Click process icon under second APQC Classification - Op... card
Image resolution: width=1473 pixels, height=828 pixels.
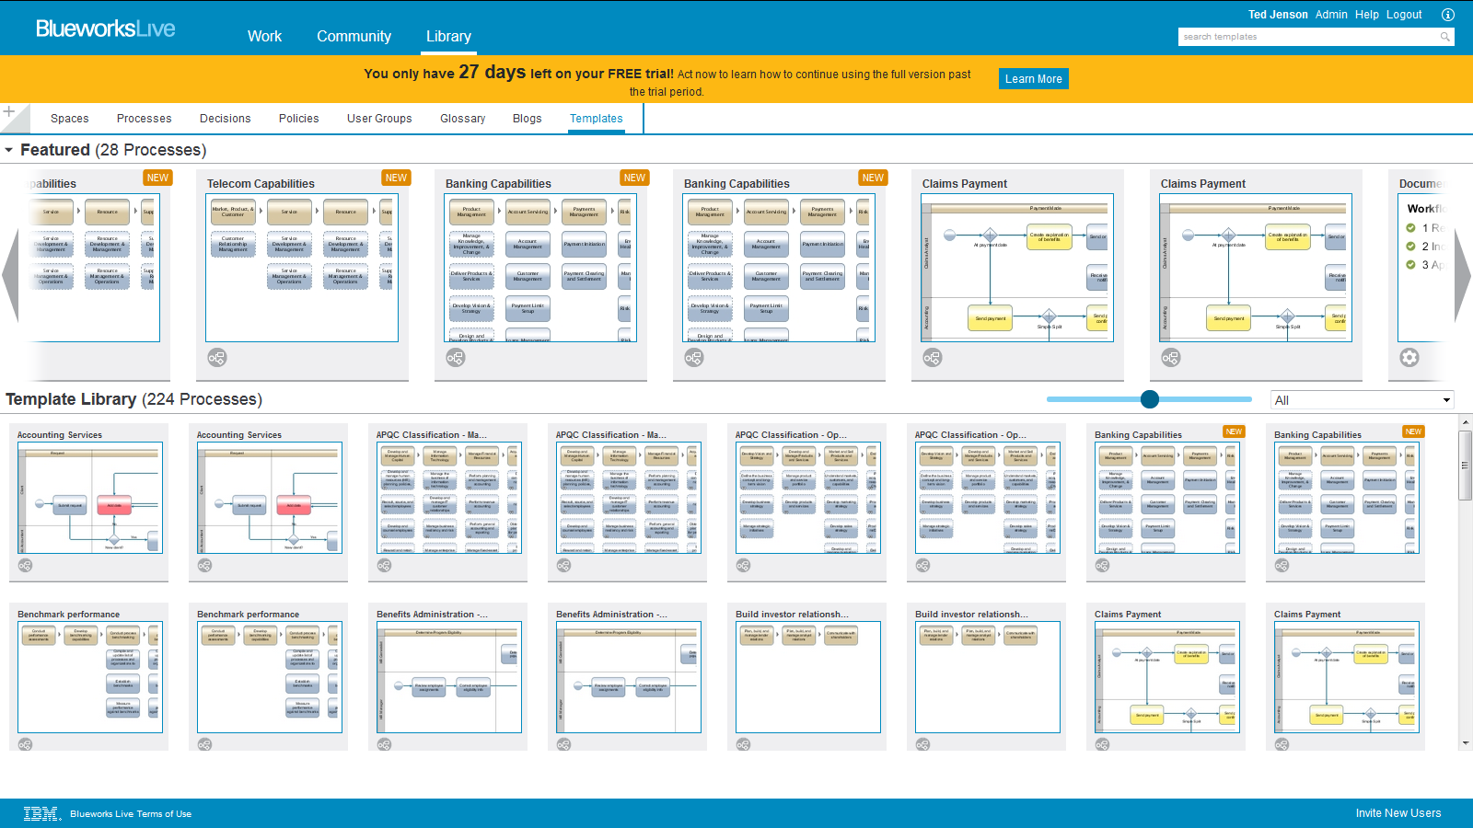coord(923,566)
